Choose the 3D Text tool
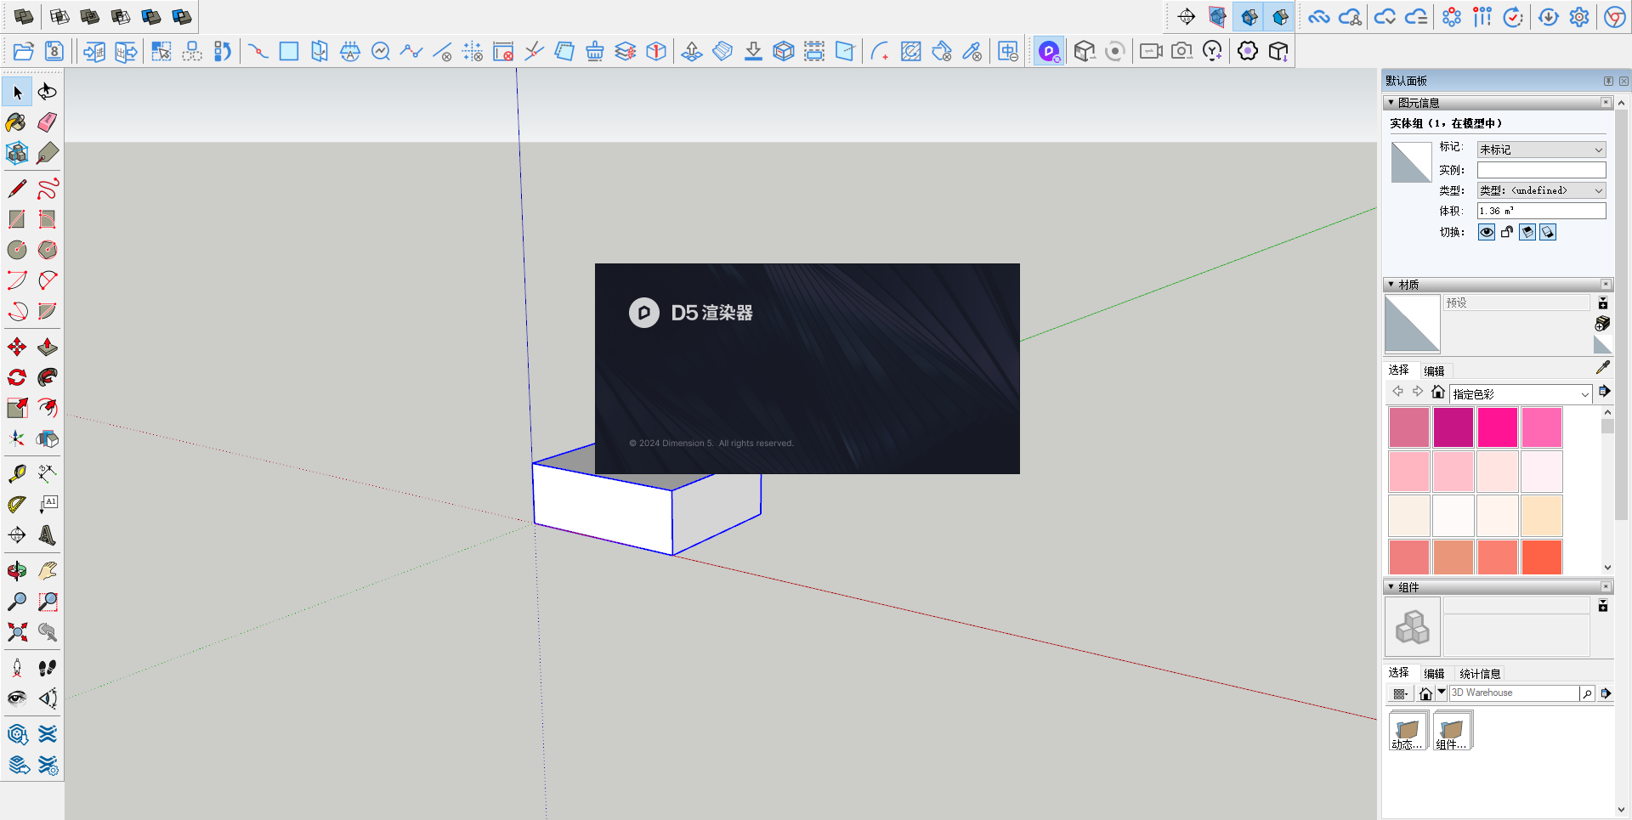The image size is (1632, 820). pos(48,534)
